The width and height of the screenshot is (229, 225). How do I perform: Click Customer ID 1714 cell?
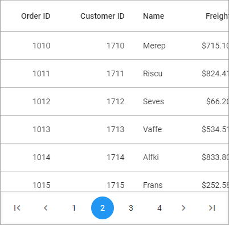[x=116, y=157]
